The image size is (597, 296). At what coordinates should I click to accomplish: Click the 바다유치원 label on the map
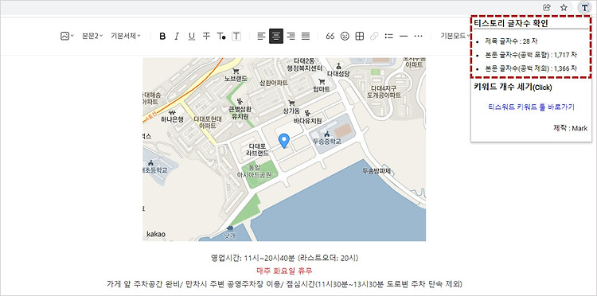307,121
